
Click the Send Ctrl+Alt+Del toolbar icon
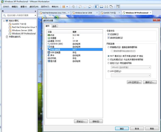(x=73, y=7)
